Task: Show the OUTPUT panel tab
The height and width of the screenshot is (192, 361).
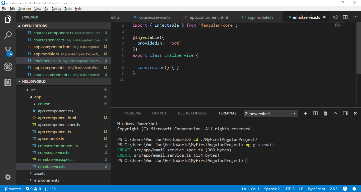Action: [159, 113]
